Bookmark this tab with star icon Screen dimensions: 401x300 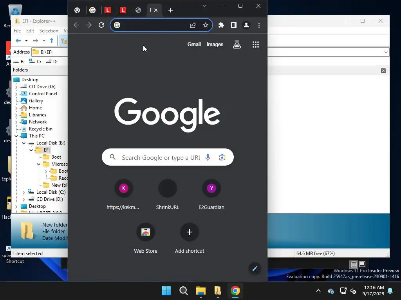[x=206, y=25]
